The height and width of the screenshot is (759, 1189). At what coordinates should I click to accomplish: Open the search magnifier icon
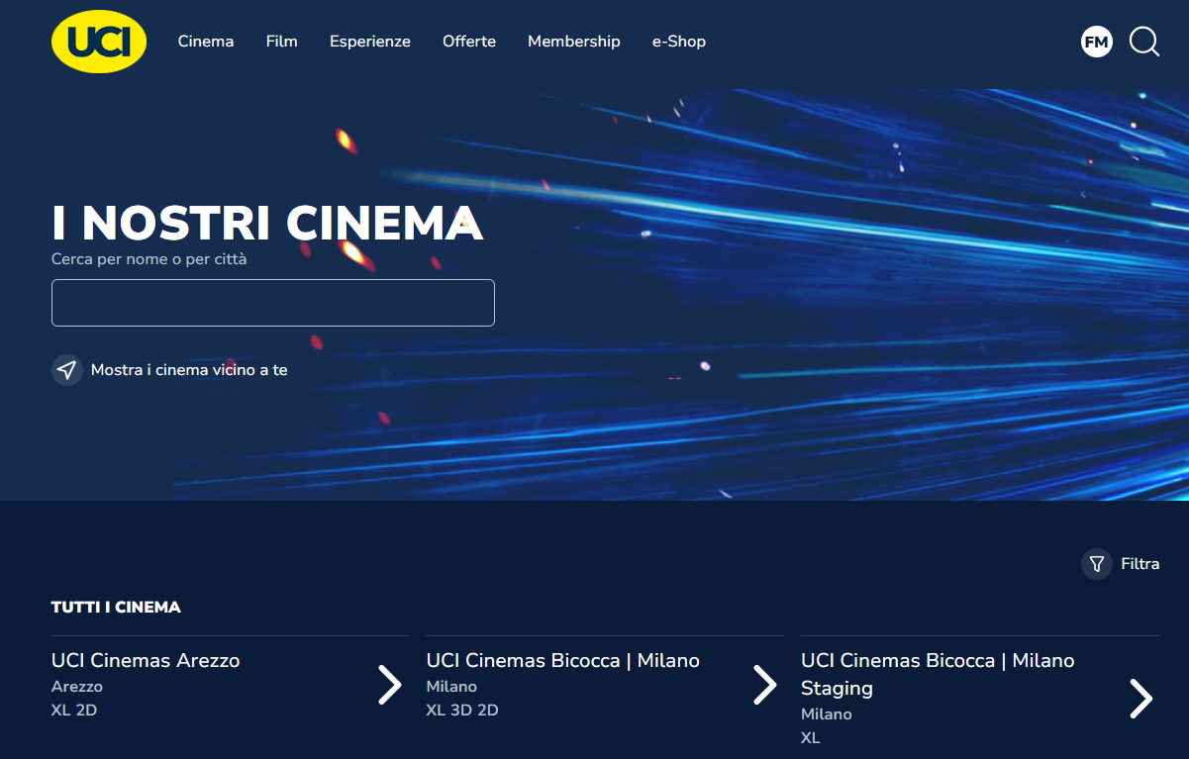[1144, 42]
